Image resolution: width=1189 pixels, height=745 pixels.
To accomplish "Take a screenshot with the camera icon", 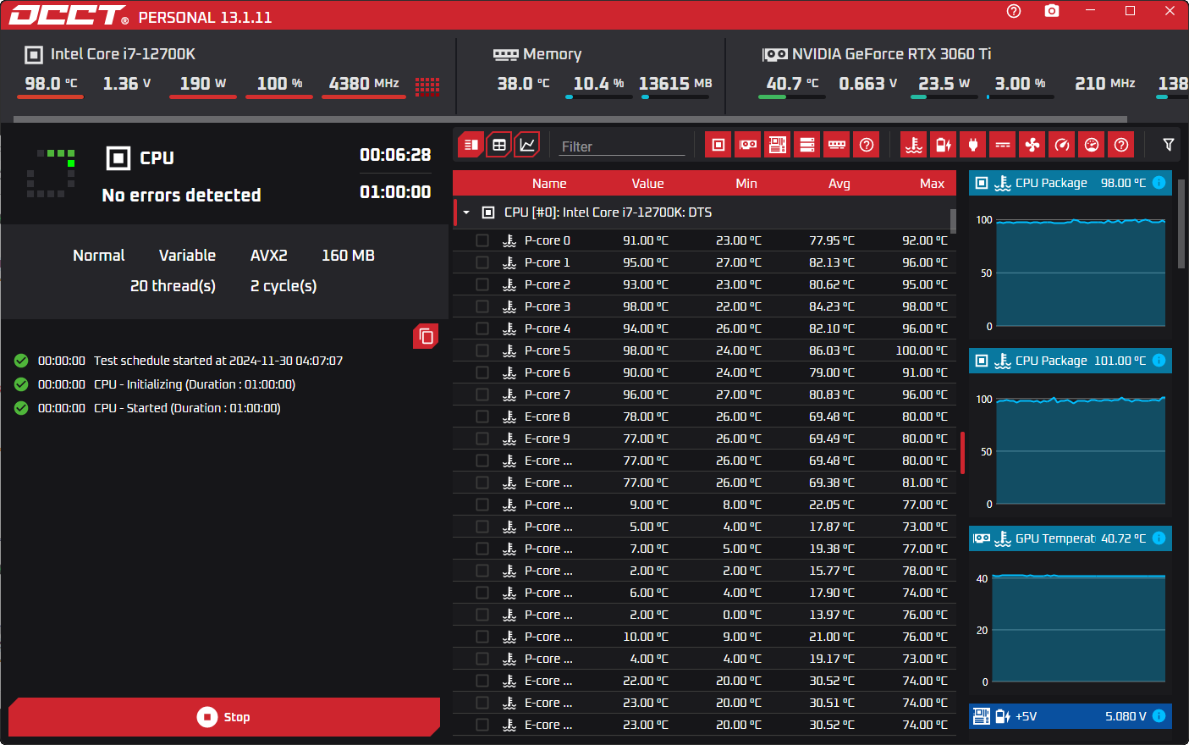I will [x=1052, y=11].
